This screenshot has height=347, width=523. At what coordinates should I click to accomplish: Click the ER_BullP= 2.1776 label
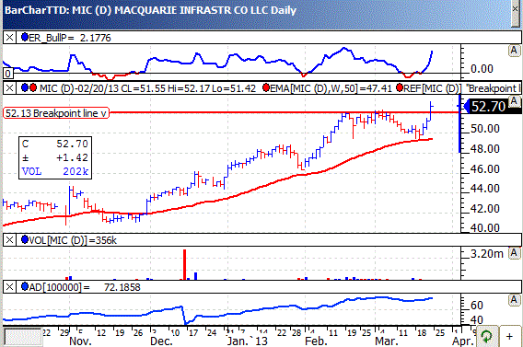70,38
